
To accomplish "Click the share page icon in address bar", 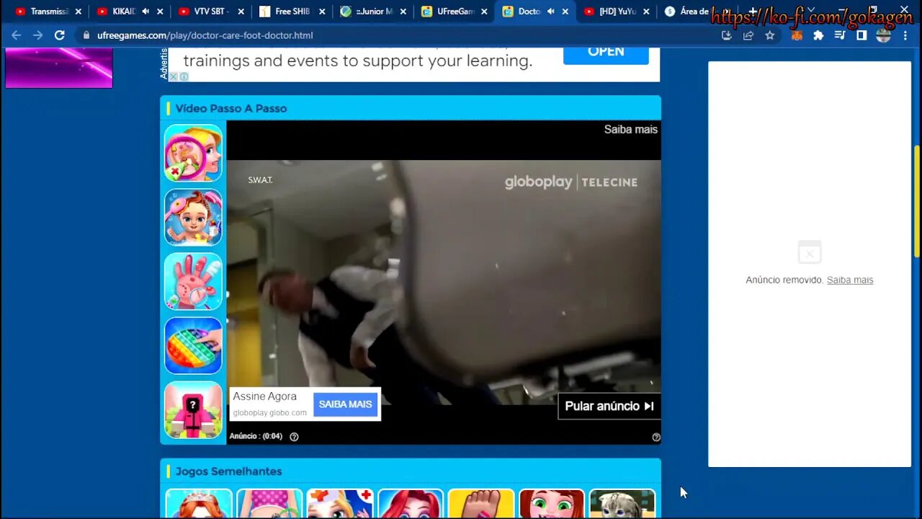I will [748, 35].
